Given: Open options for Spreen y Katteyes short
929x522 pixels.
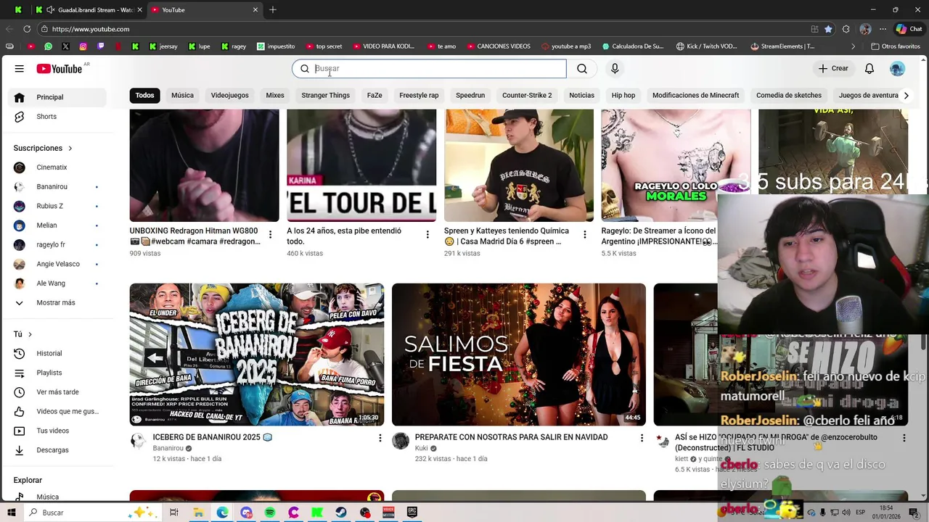Looking at the screenshot, I should (x=584, y=234).
